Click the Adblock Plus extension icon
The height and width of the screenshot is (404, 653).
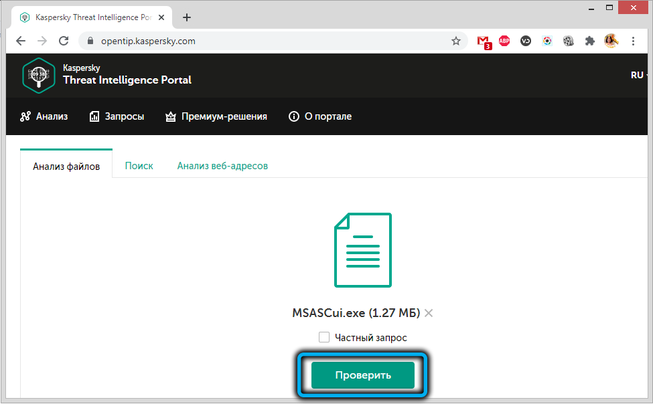coord(504,41)
